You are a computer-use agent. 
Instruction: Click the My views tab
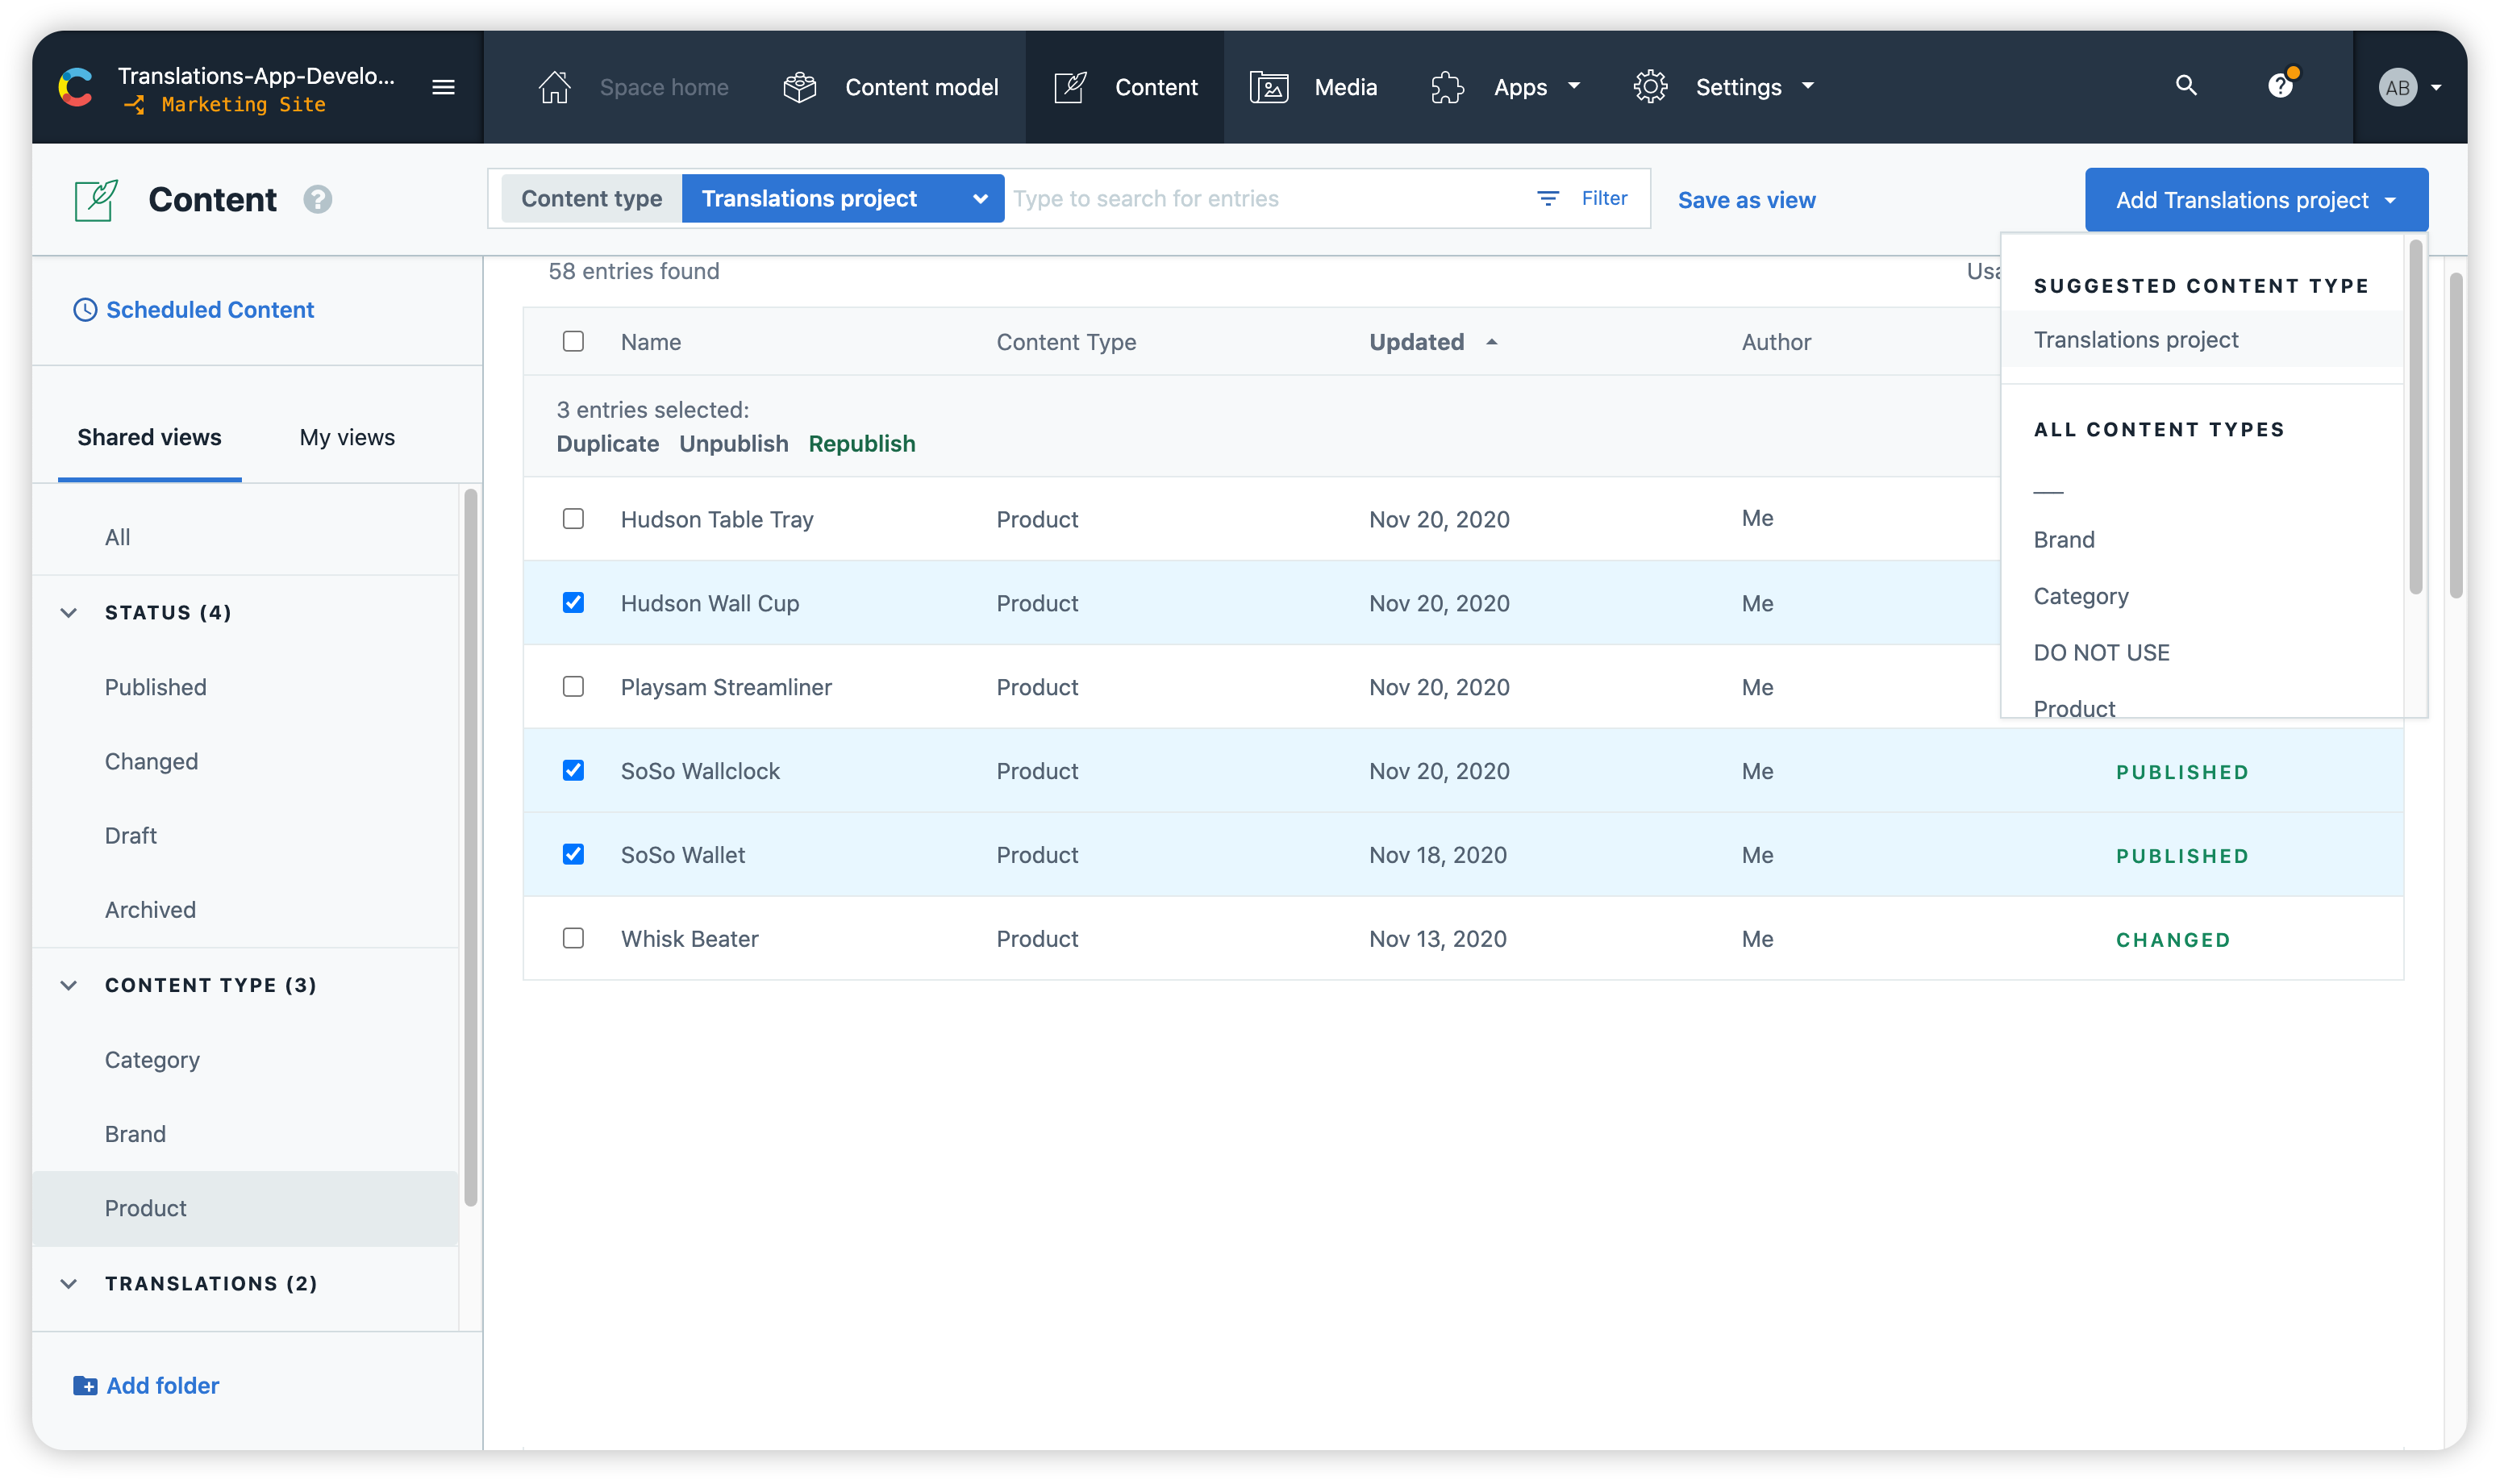346,436
